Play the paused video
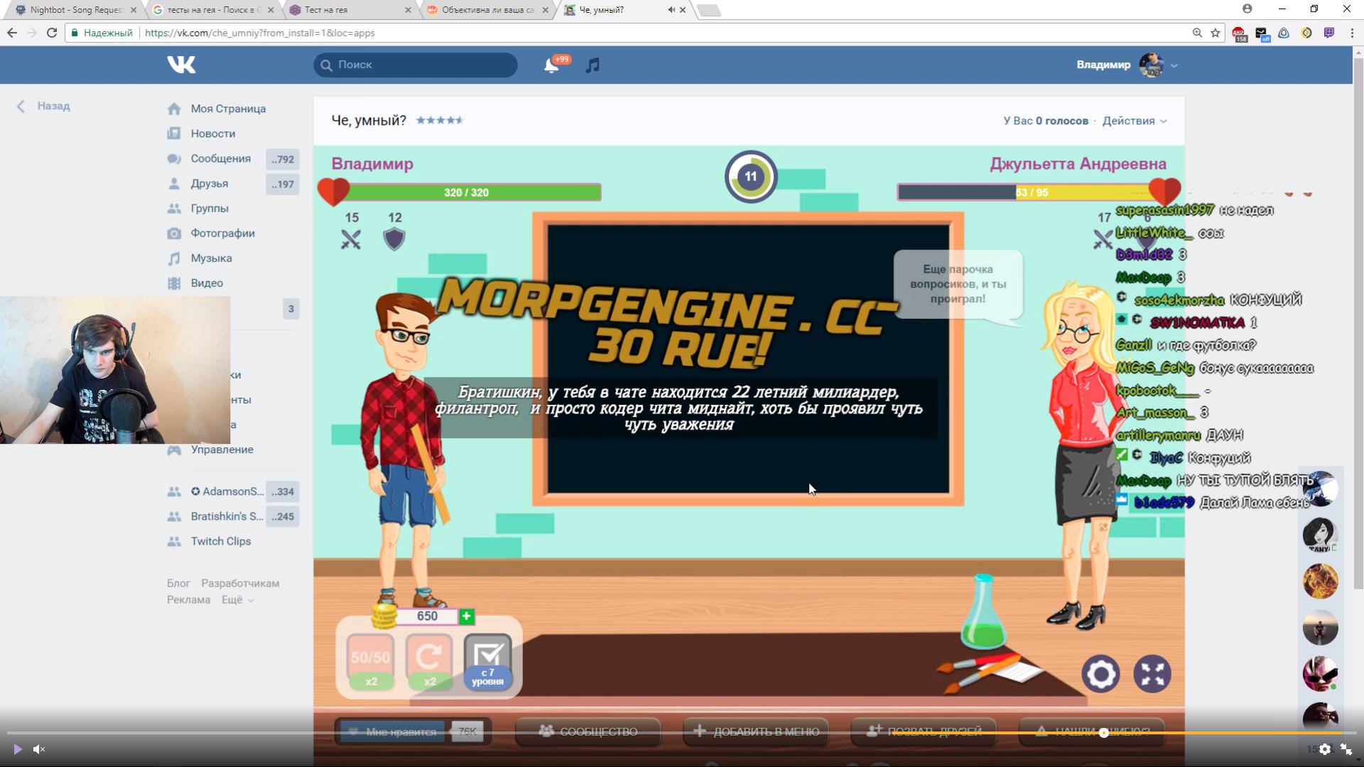1364x767 pixels. 18,749
